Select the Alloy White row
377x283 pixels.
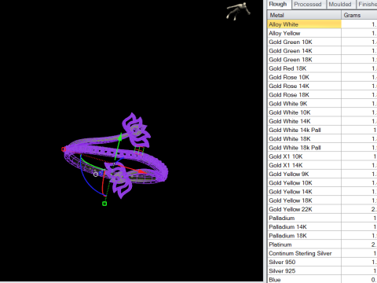(322, 24)
